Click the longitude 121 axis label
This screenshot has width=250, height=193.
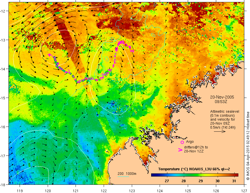[x=76, y=191]
